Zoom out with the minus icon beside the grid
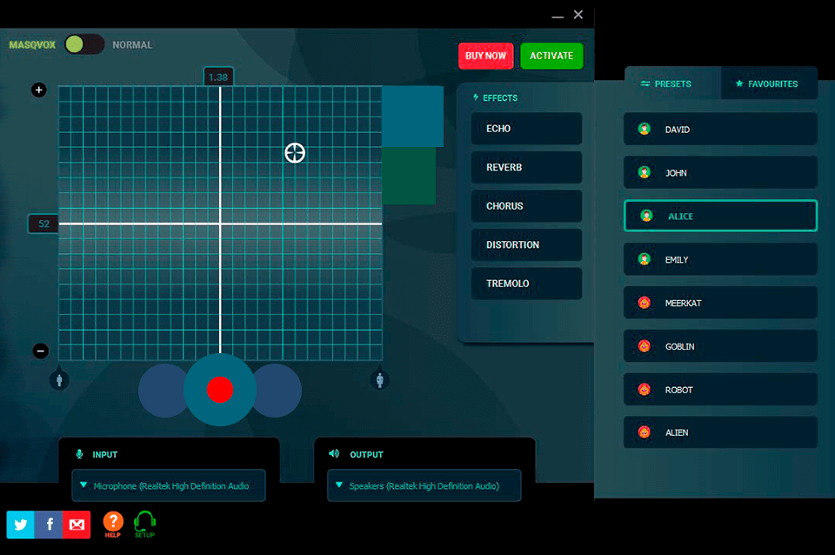 38,351
